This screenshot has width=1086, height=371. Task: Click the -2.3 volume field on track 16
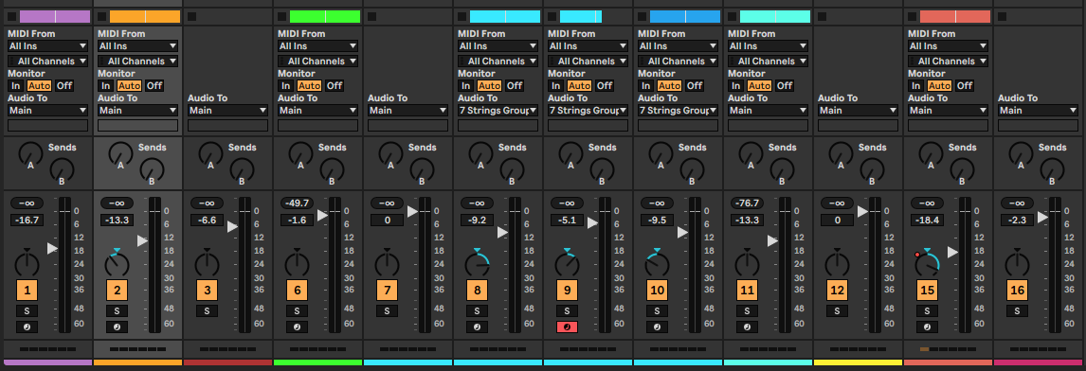coord(1018,221)
